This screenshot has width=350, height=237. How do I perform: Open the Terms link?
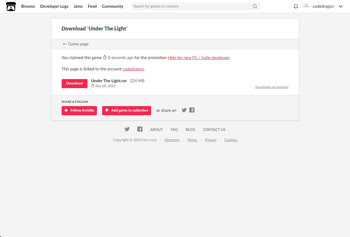[x=192, y=140]
